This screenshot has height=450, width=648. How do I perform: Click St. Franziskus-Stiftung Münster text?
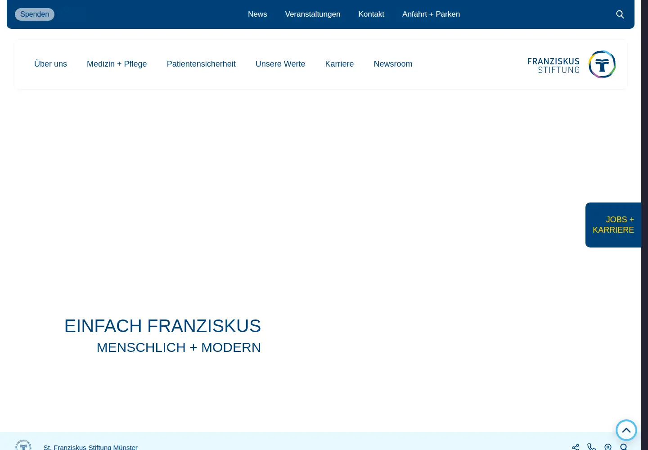(90, 447)
